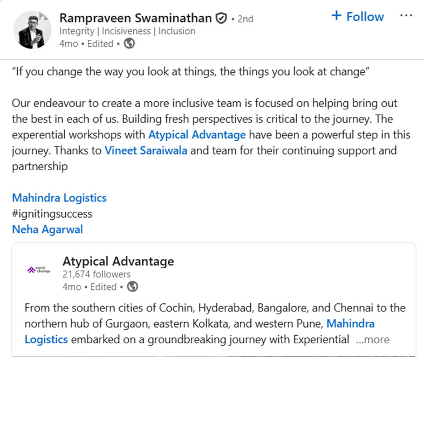Click the globe visibility icon under author
Image resolution: width=424 pixels, height=431 pixels.
pos(129,44)
